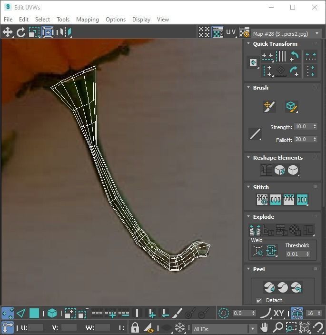Image resolution: width=326 pixels, height=335 pixels.
Task: Click the Zoom Extents cube icon
Action: coord(305,327)
